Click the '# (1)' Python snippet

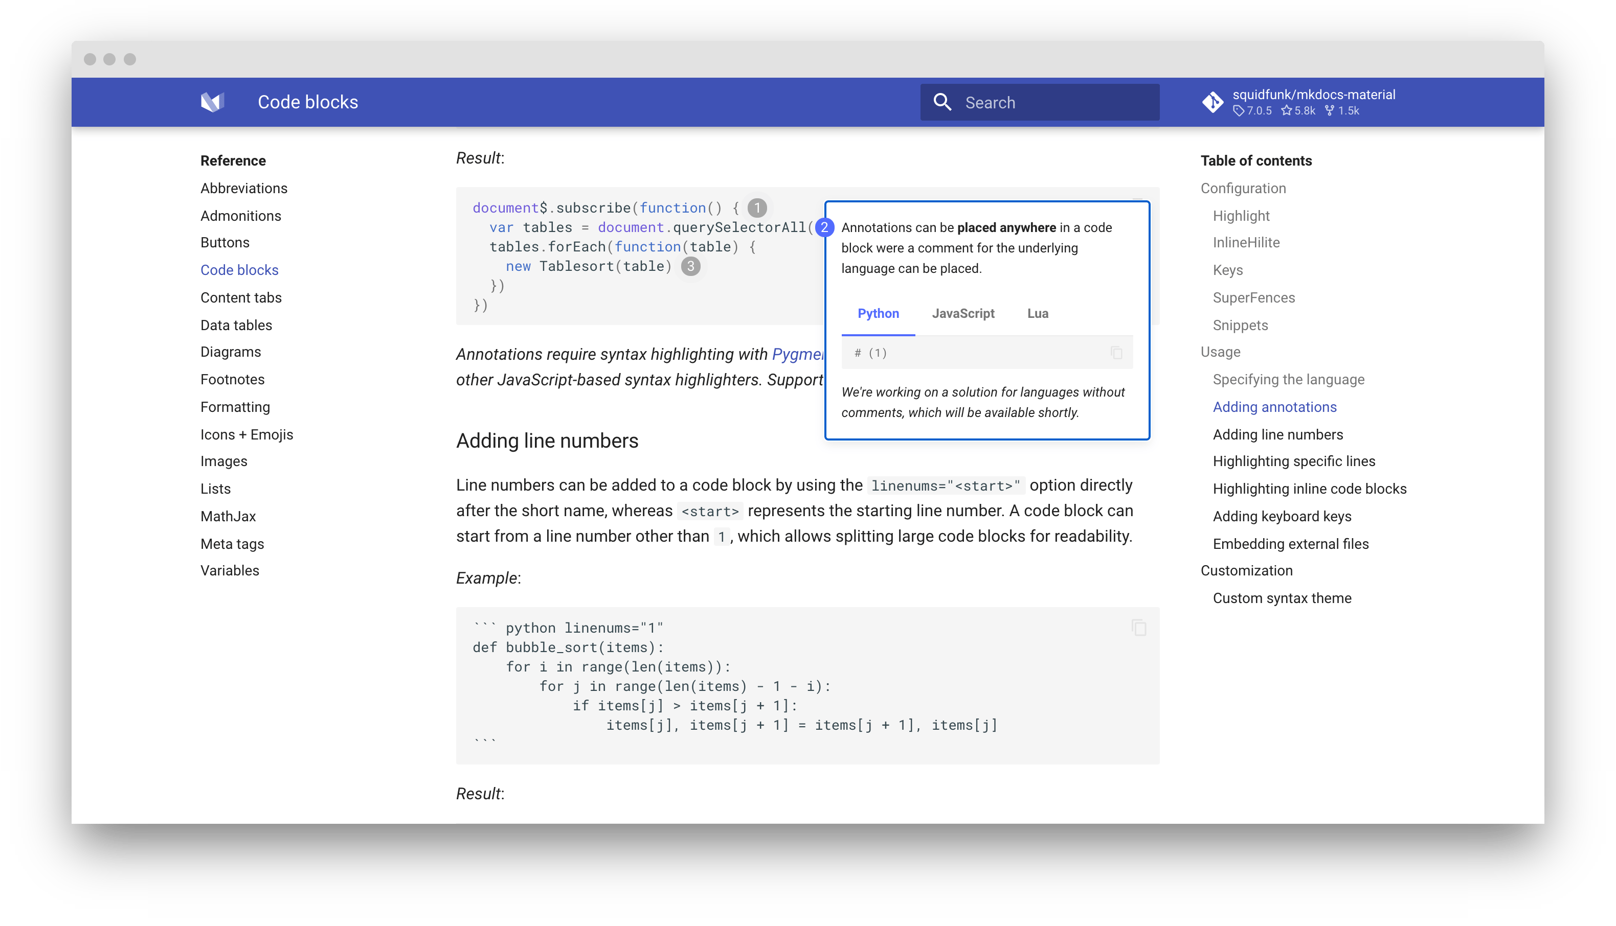tap(870, 353)
